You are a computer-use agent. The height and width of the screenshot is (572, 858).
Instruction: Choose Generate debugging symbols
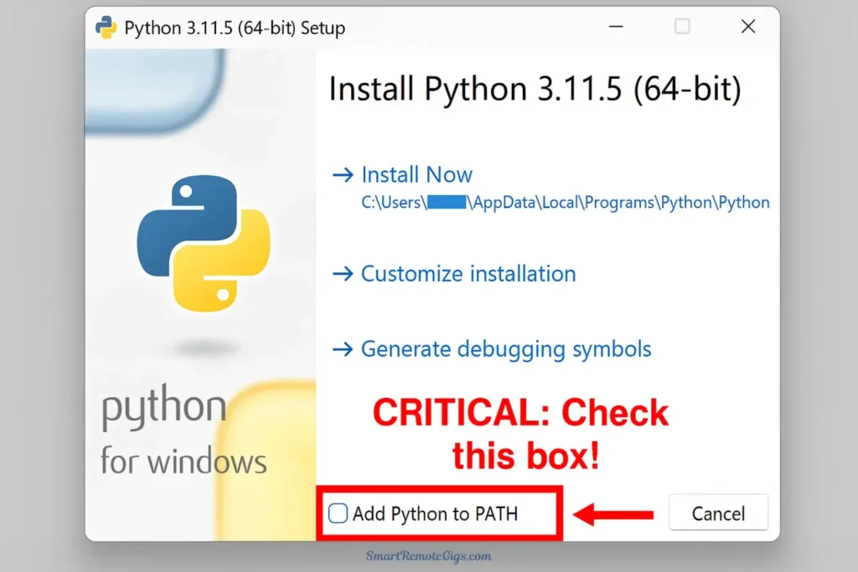click(505, 349)
